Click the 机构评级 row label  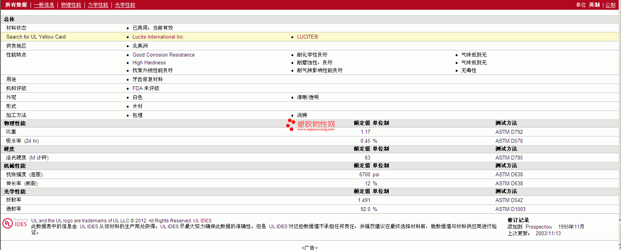click(16, 88)
